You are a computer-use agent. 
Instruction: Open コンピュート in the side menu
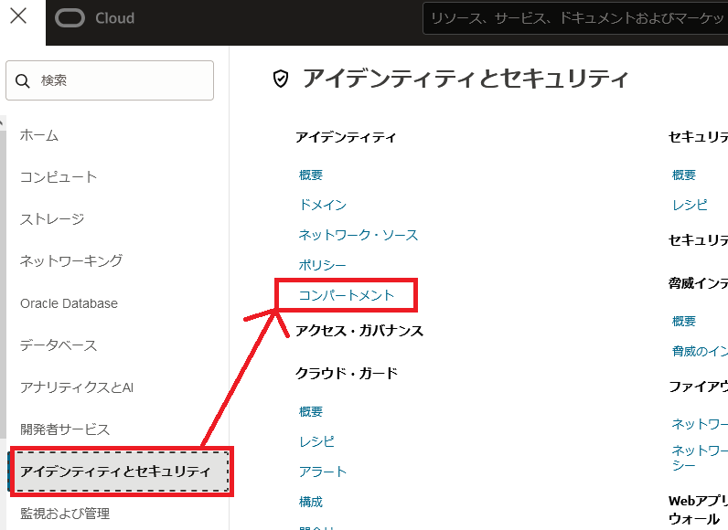[59, 177]
